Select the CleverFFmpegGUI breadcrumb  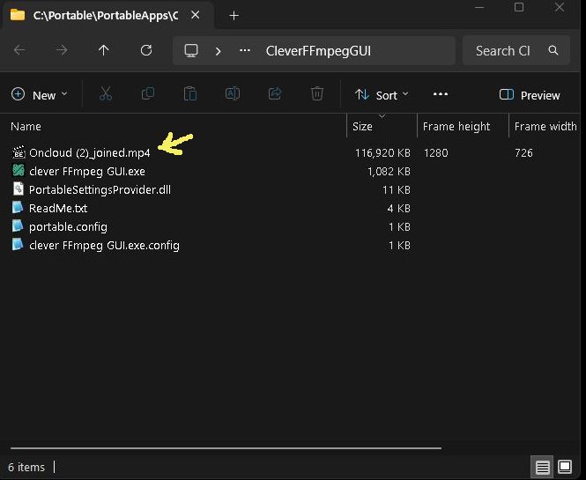click(x=318, y=51)
